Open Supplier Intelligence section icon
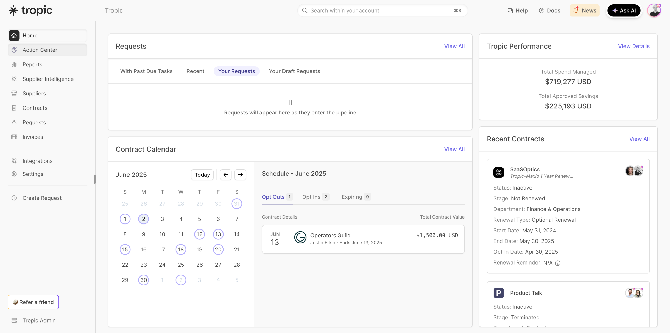The height and width of the screenshot is (333, 670). 14,79
